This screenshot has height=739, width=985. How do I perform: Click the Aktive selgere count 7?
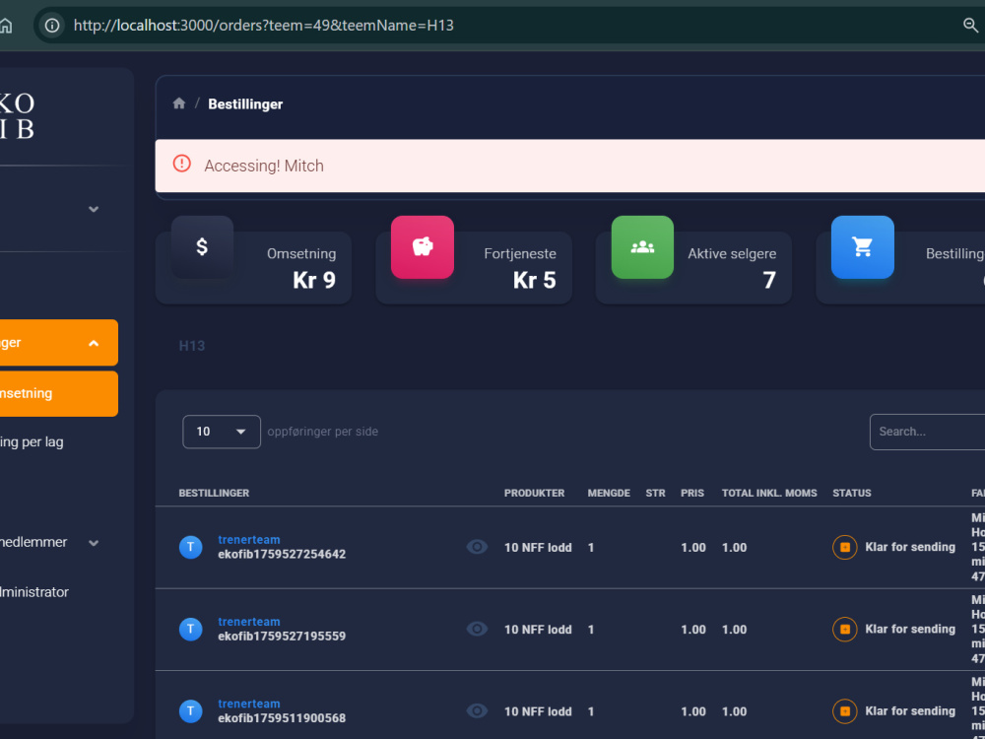(769, 280)
